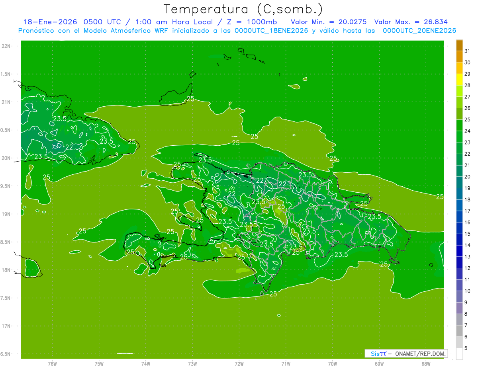Select the gray legend swatch near value 7
The height and width of the screenshot is (369, 478).
tap(459, 320)
